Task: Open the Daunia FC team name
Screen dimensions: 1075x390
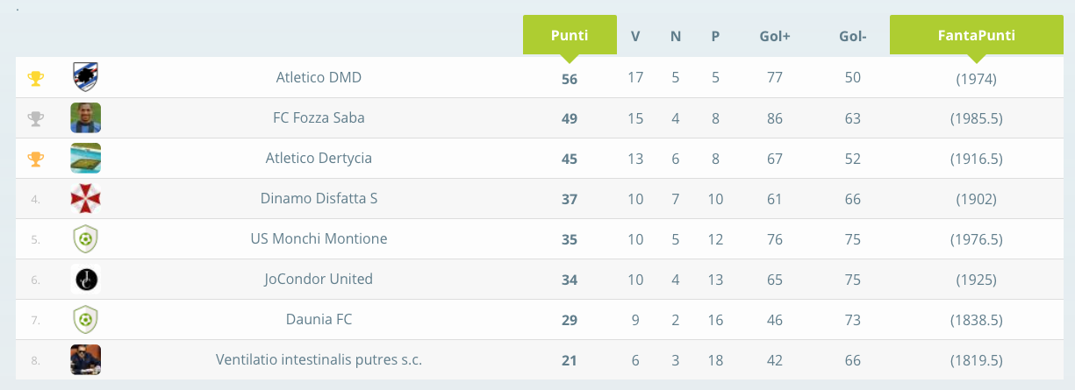Action: point(319,319)
